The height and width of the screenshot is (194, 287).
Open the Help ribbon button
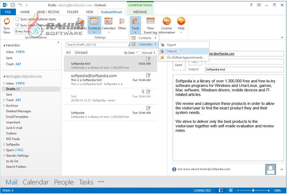[181, 25]
